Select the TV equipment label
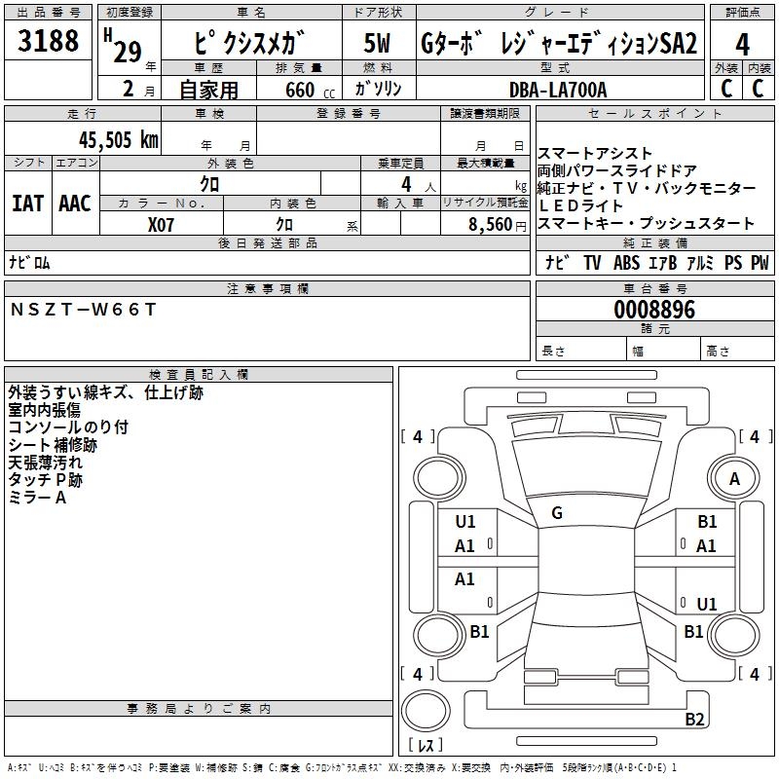779x779 pixels. click(x=592, y=263)
